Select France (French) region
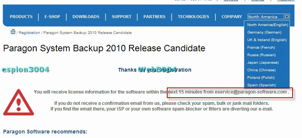Viewport: 302px width, 138px height. tap(261, 48)
